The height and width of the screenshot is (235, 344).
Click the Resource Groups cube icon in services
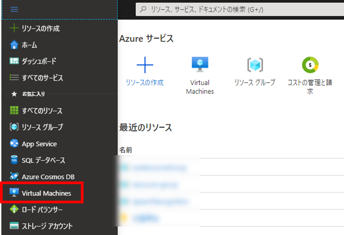click(255, 65)
